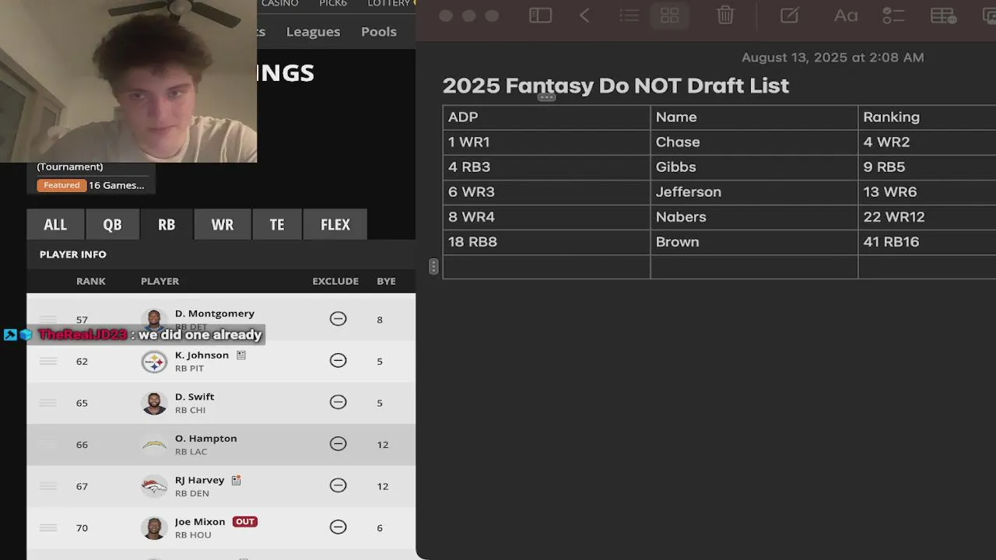The width and height of the screenshot is (996, 560).
Task: Click the note title '2025 Fantasy Do NOT Draft List'
Action: [615, 86]
